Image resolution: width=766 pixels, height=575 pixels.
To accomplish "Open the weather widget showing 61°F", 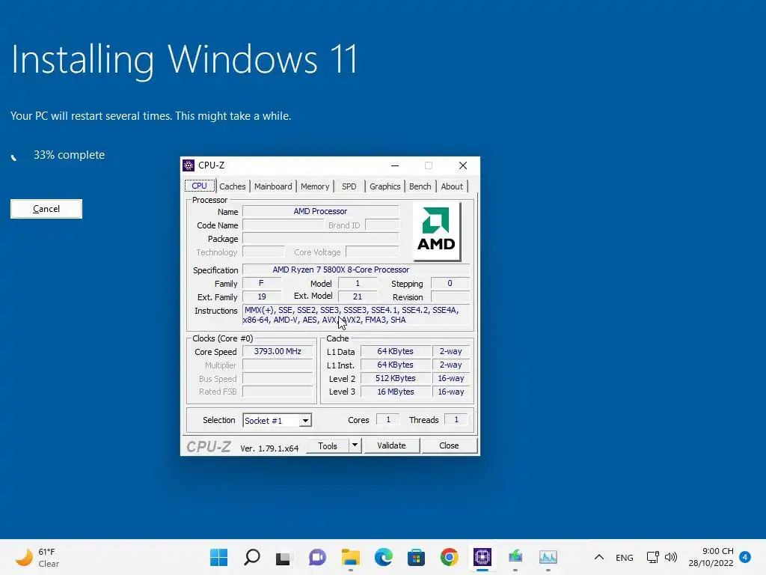I will pyautogui.click(x=37, y=557).
